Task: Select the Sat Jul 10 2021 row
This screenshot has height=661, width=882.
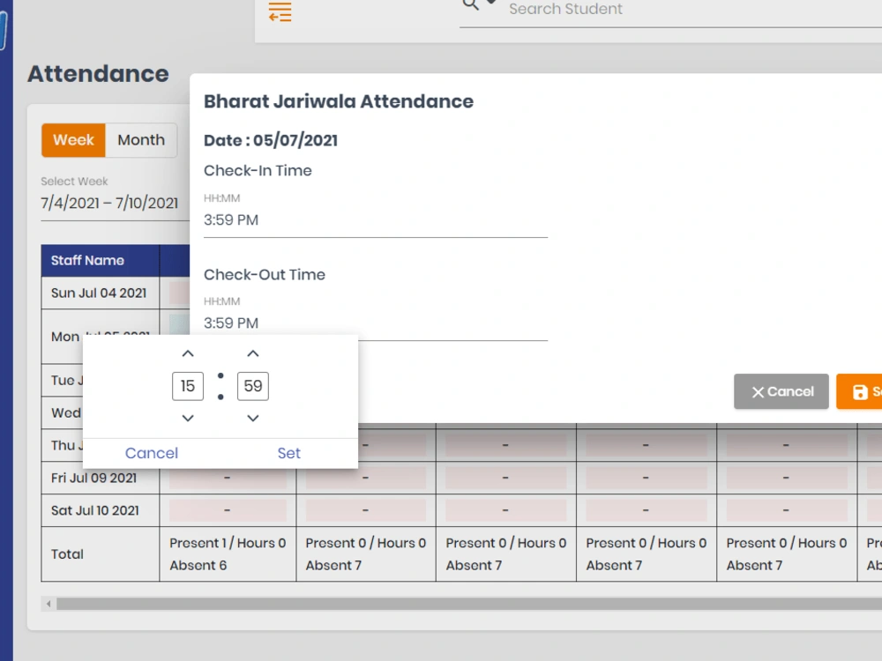Action: coord(95,510)
